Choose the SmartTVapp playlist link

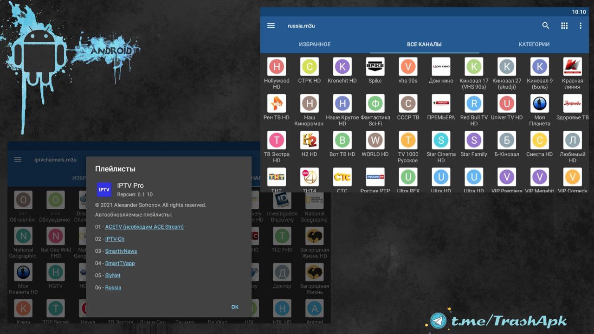(x=120, y=263)
